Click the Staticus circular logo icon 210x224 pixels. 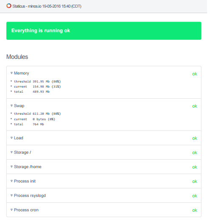tap(9, 6)
